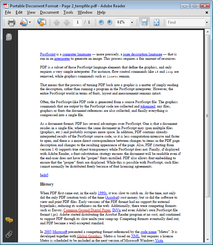Click the 'page description language' link
Screen dimensions: 213x245
coord(142,54)
